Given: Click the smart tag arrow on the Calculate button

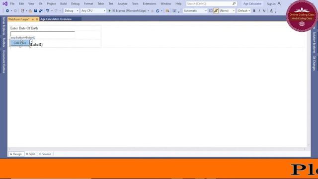Looking at the screenshot, I should click(31, 41).
